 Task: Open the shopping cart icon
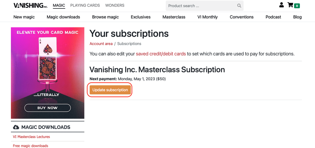(290, 5)
